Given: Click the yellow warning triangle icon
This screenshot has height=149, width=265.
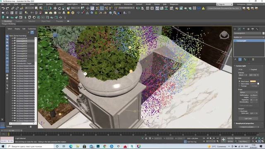Looking at the screenshot, I should (x=203, y=8).
